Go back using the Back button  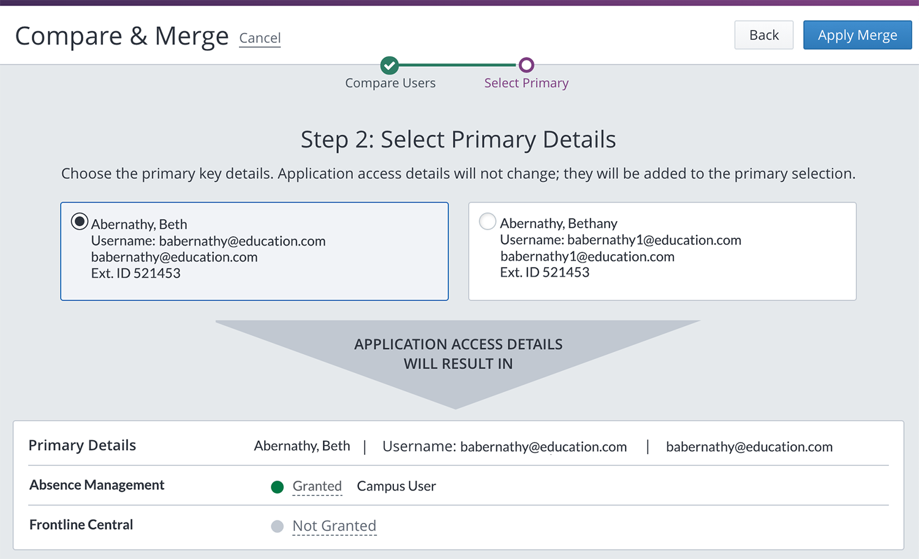(763, 35)
